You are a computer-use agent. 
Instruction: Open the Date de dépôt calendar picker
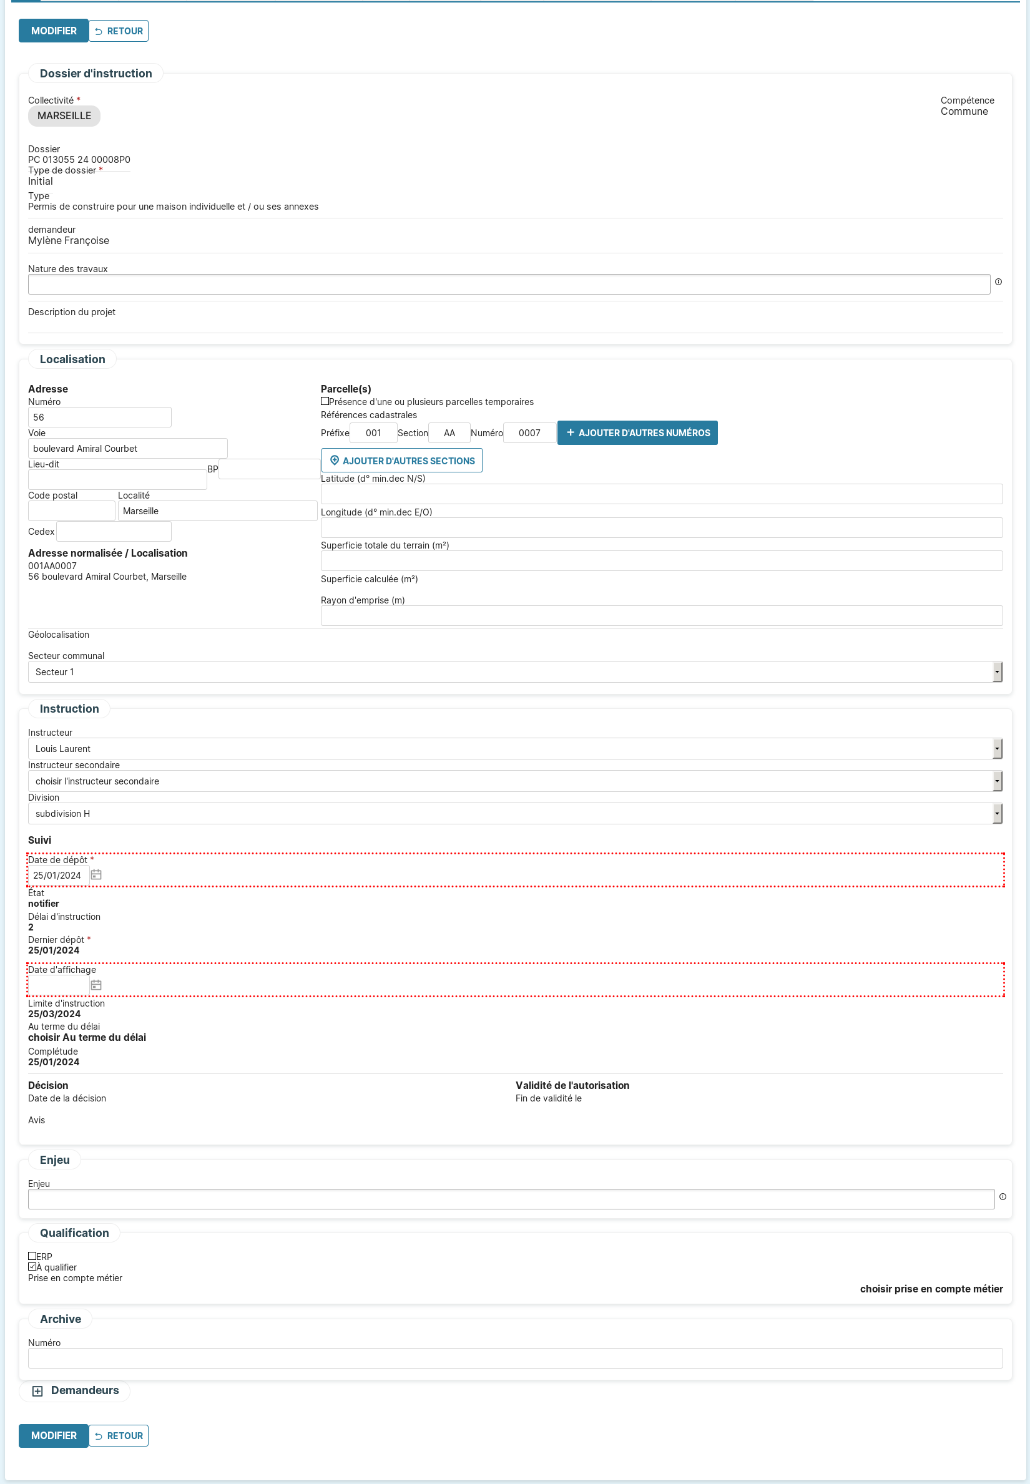click(96, 875)
